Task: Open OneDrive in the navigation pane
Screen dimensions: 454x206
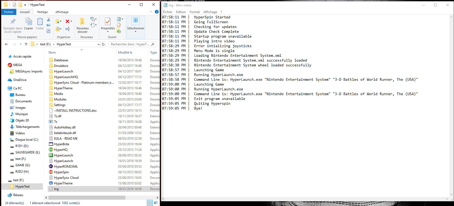Action: [x=20, y=80]
